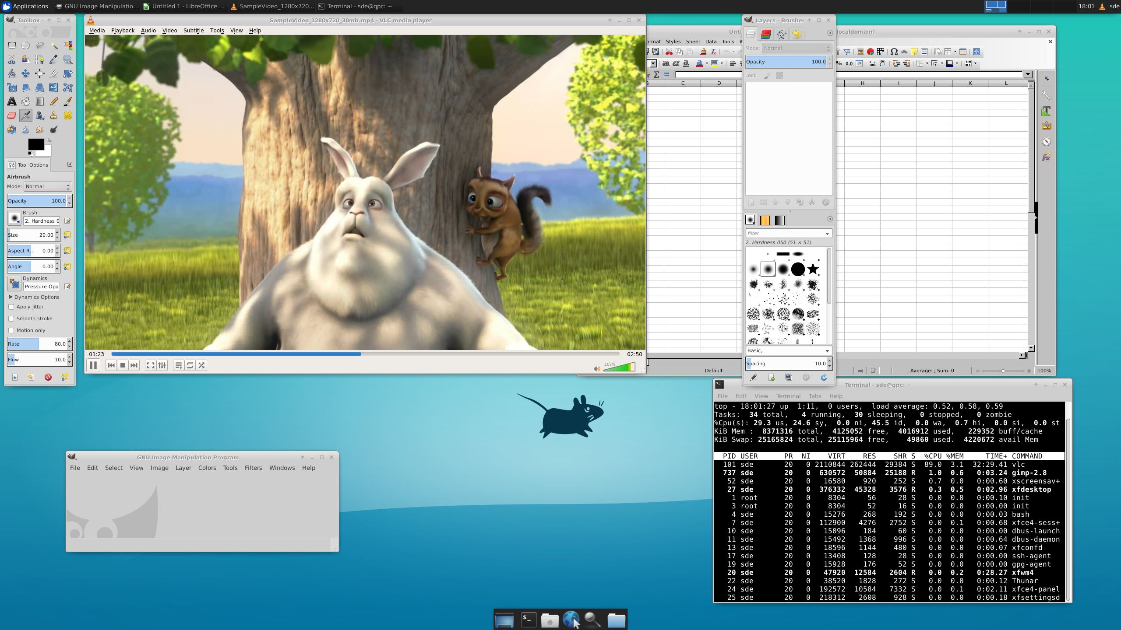
Task: Toggle random shuffle in VLC
Action: (201, 365)
